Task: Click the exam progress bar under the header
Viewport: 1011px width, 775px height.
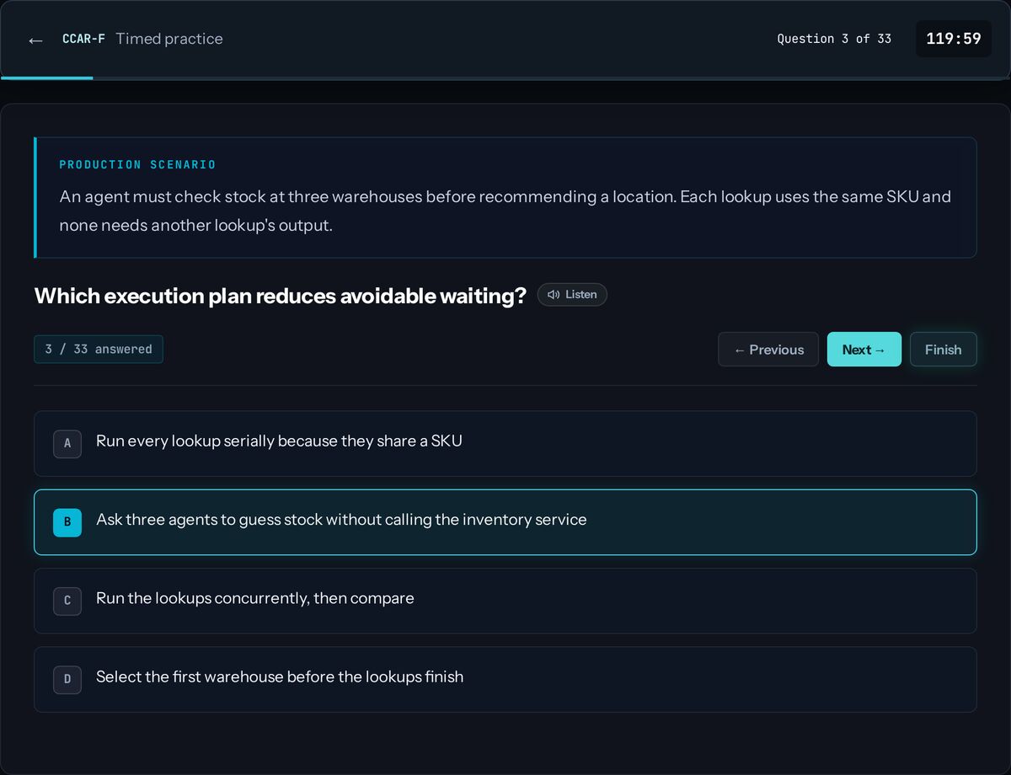Action: coord(505,78)
